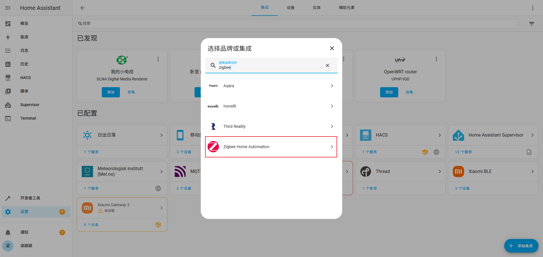Image resolution: width=543 pixels, height=257 pixels.
Task: Open the filter icon beside the search bar
Action: pyautogui.click(x=531, y=23)
